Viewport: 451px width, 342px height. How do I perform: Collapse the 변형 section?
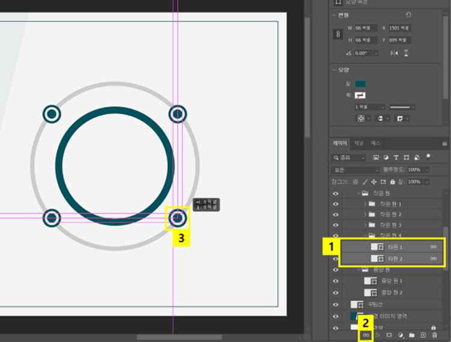pos(334,15)
